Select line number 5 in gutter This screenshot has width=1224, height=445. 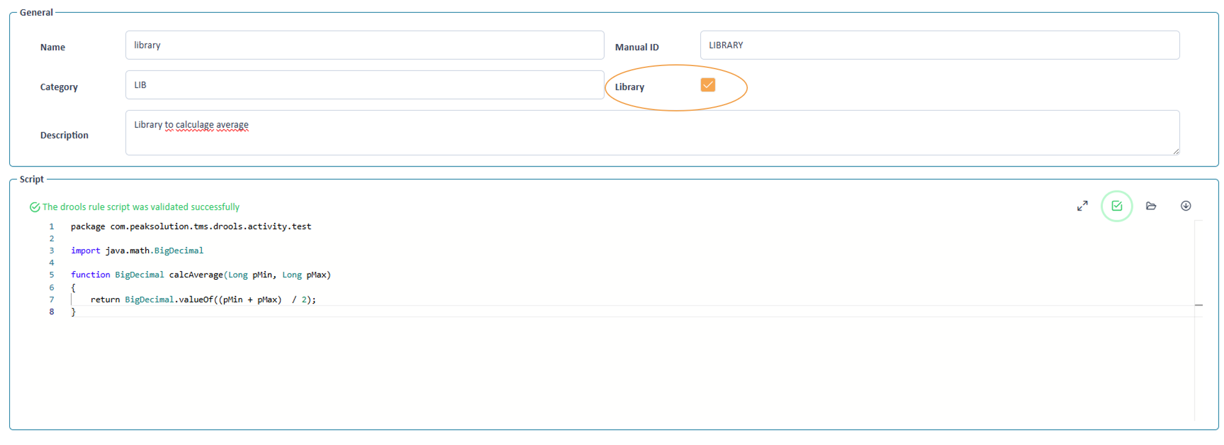pos(51,275)
